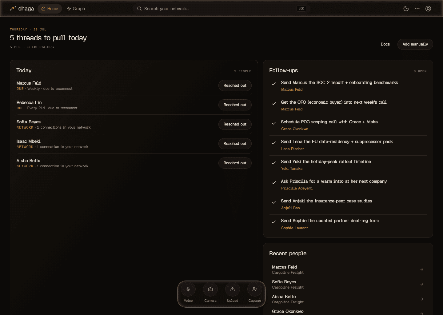Open Sophie Laurent link in Follow-ups

click(x=294, y=228)
